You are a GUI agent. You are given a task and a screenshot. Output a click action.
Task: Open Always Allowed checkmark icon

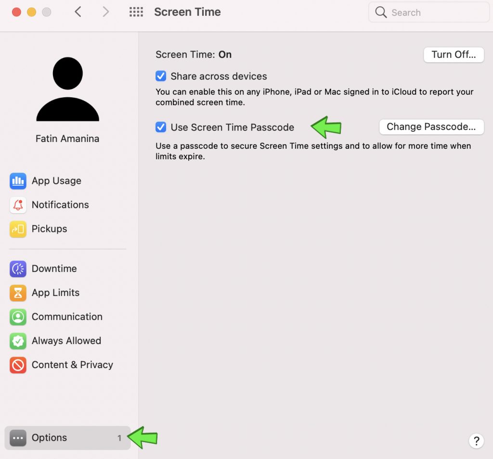point(18,341)
